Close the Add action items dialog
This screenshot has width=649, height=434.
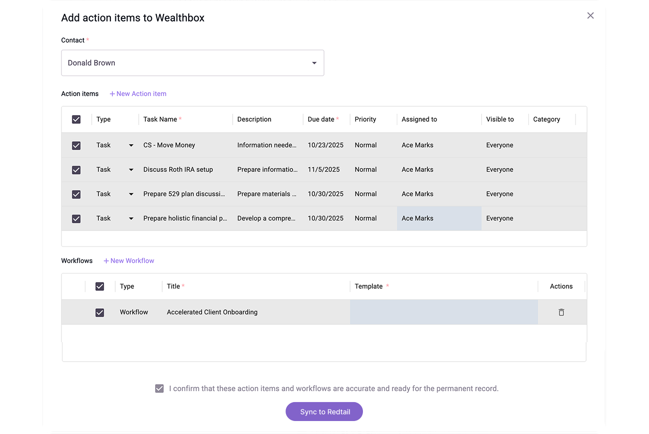click(x=591, y=16)
